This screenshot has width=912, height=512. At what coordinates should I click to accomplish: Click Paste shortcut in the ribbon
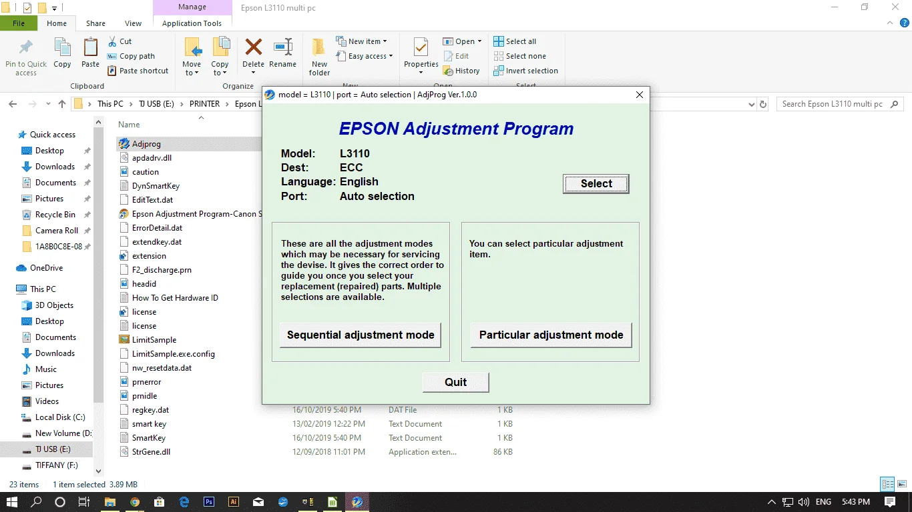138,71
